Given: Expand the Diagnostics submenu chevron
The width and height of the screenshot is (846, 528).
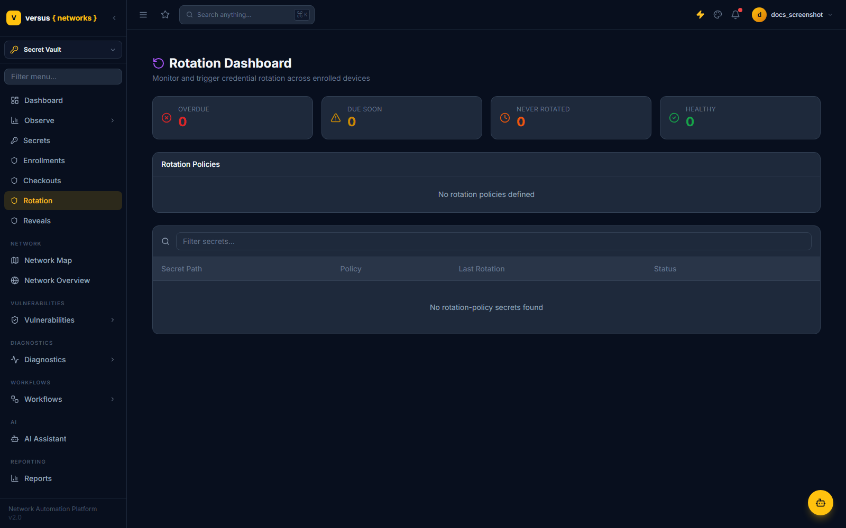Looking at the screenshot, I should coord(113,360).
